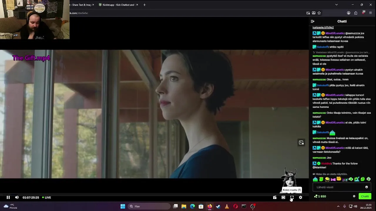This screenshot has width=376, height=211.
Task: Open Task View on taskbar
Action: [x=175, y=206]
